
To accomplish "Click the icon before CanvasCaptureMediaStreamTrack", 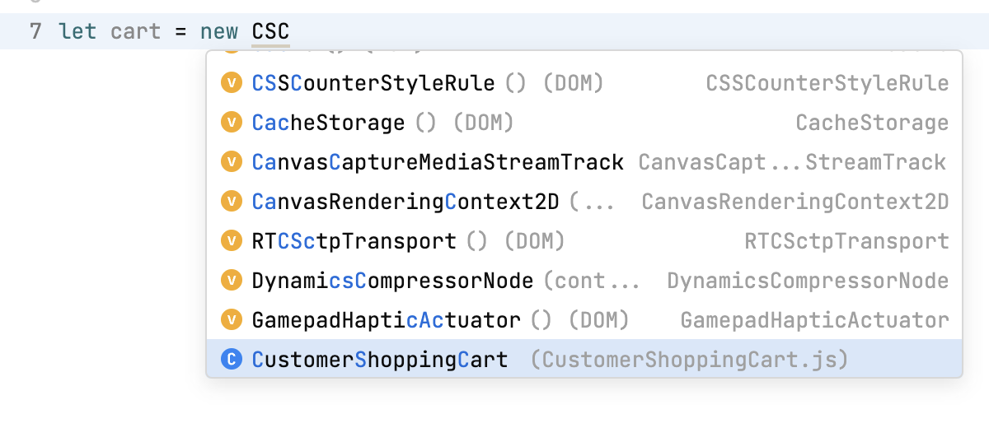I will tap(232, 162).
